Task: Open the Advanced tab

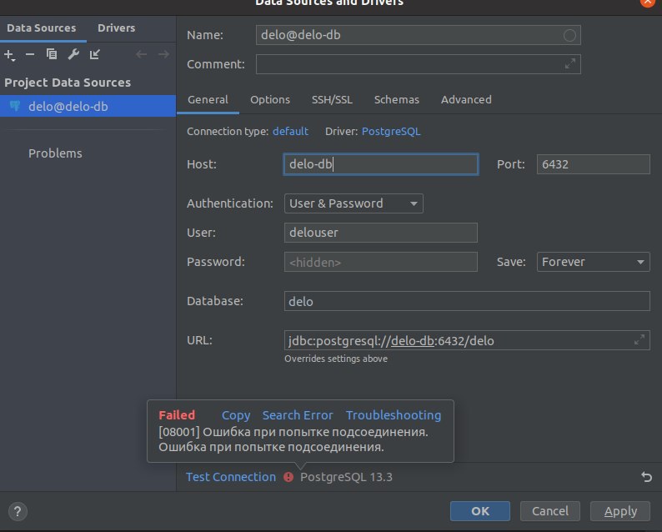Action: click(x=466, y=99)
